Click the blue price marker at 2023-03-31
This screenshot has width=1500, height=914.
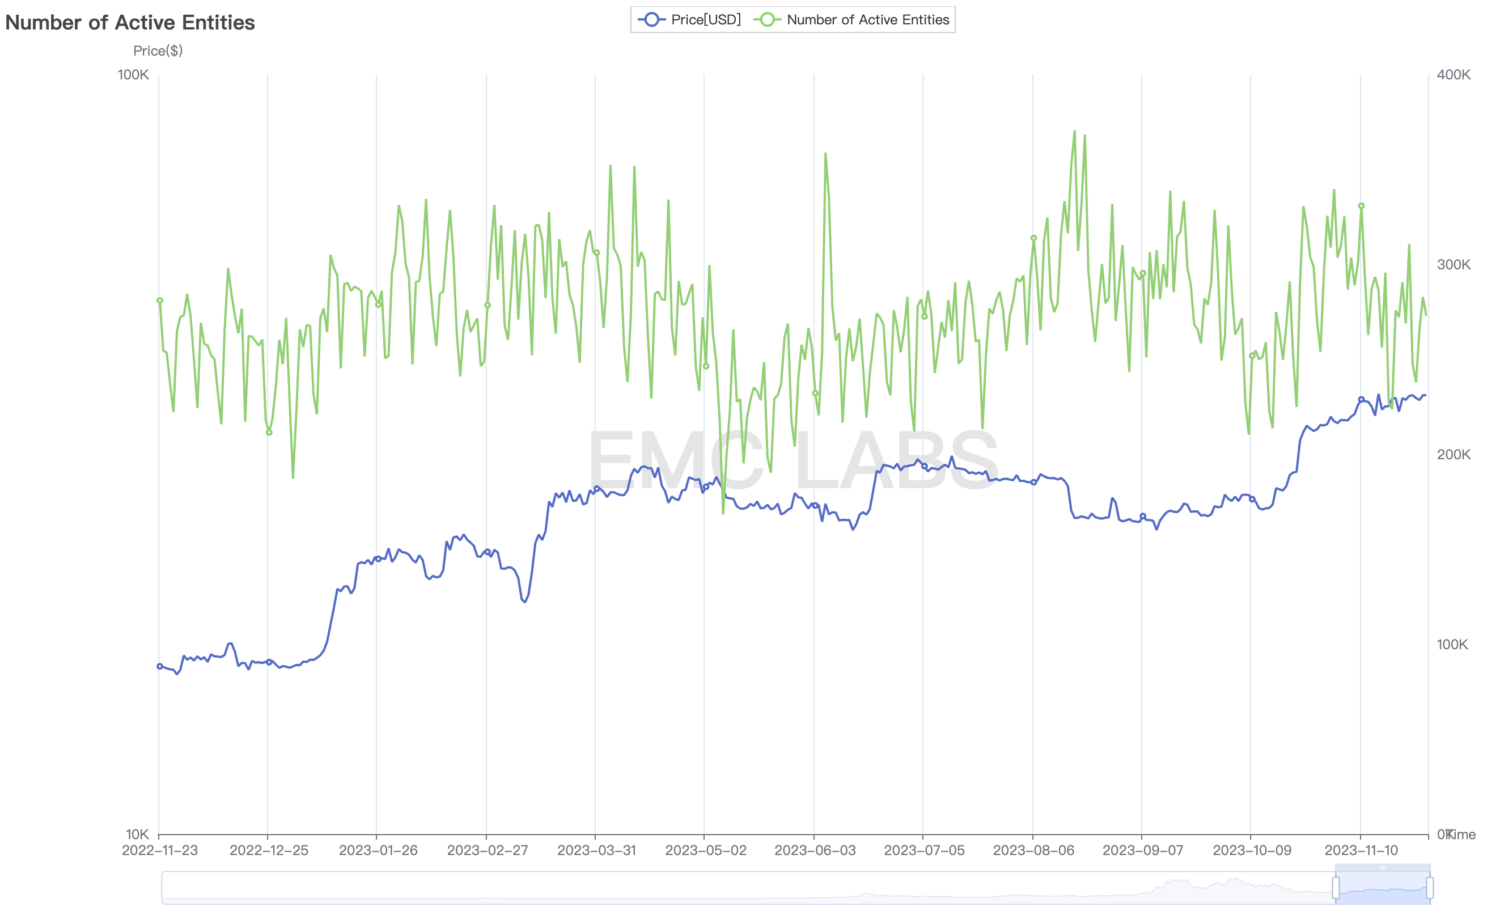click(596, 489)
